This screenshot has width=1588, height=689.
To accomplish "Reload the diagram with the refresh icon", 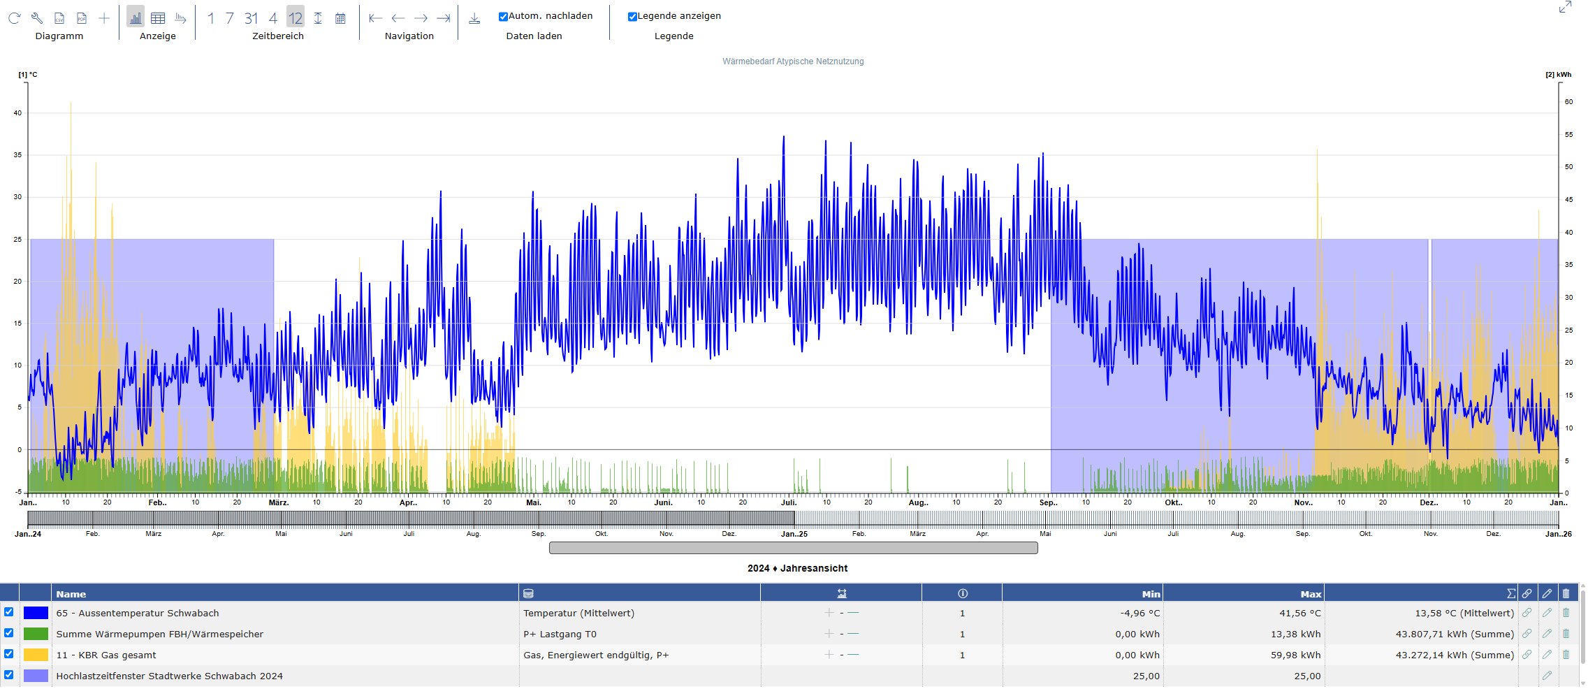I will click(14, 18).
